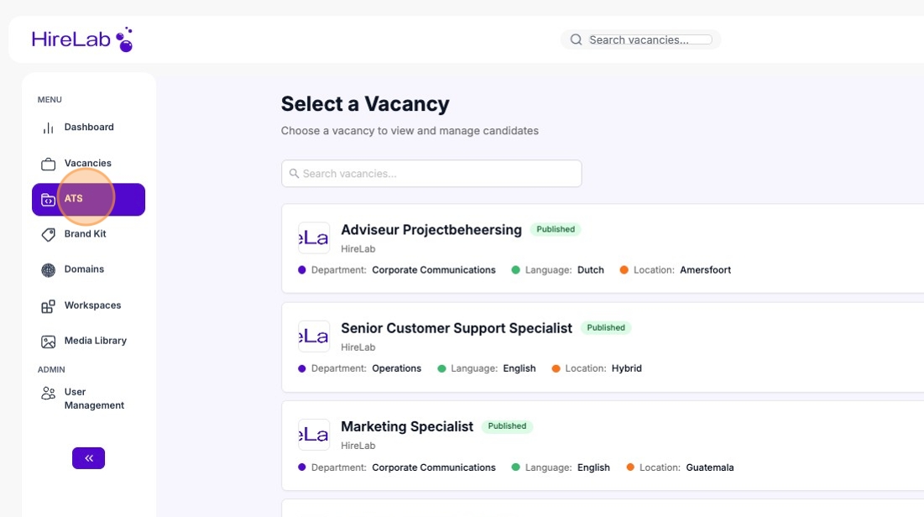
Task: Click the Published badge on Marketing Specialist
Action: [x=507, y=426]
